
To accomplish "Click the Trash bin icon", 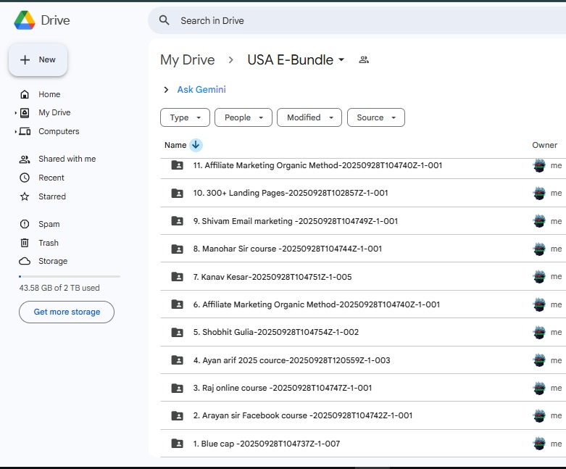I will pos(25,243).
